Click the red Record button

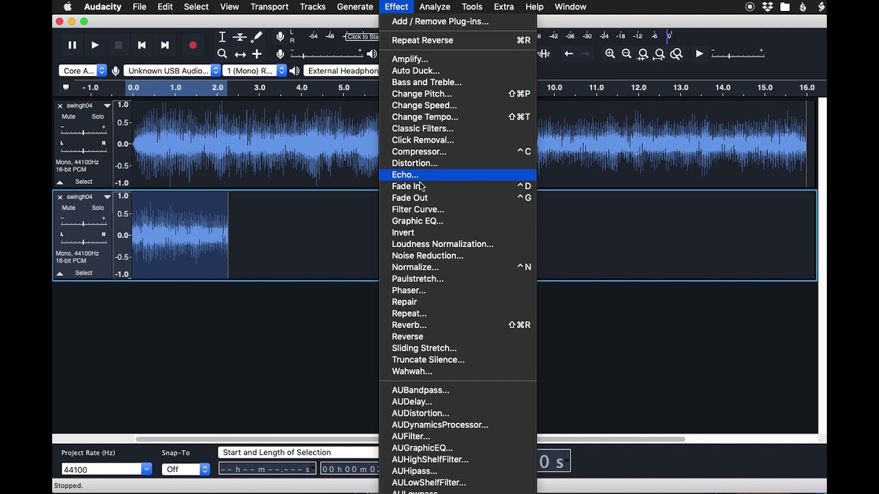click(193, 45)
